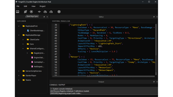Open the Project menu
Viewport: 173px width, 97px height.
click(42, 6)
